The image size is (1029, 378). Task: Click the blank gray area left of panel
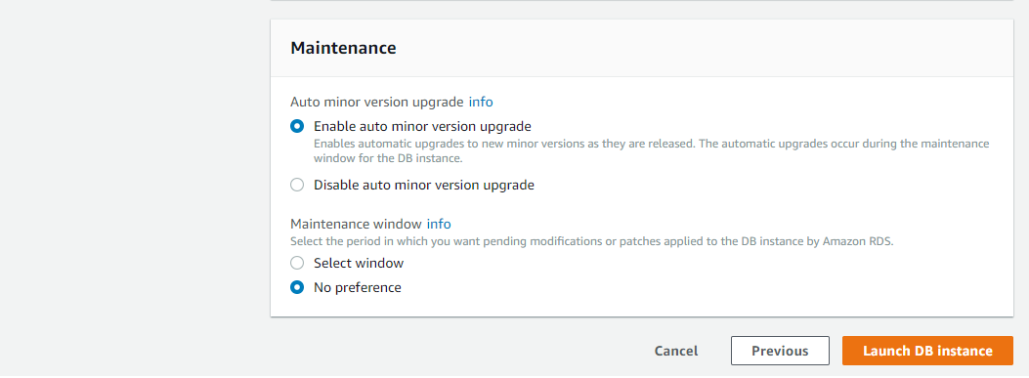(131, 190)
